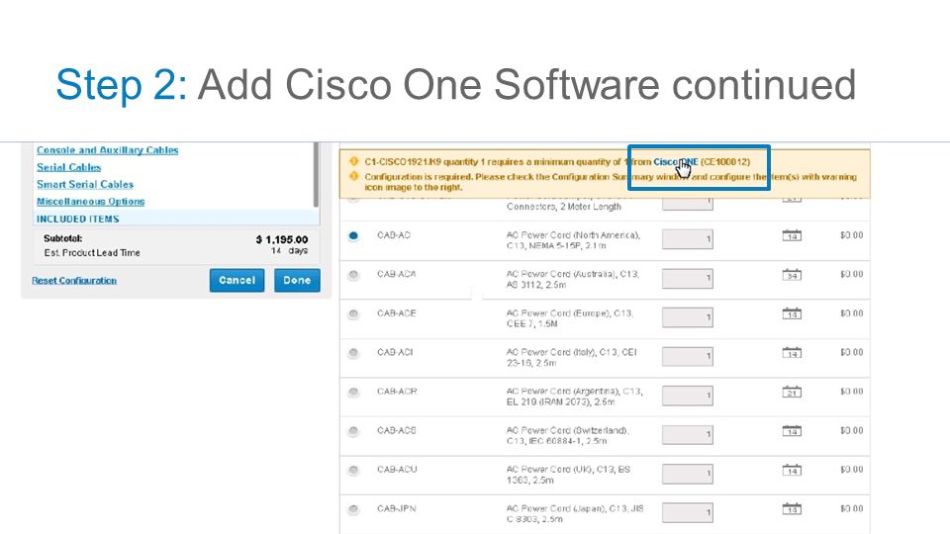Open lead time calendar for CAB-ACE
Image resolution: width=950 pixels, height=534 pixels.
pyautogui.click(x=792, y=313)
